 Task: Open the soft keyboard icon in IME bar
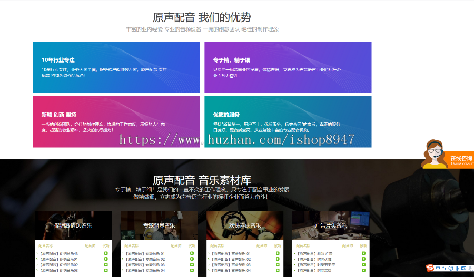pyautogui.click(x=463, y=268)
